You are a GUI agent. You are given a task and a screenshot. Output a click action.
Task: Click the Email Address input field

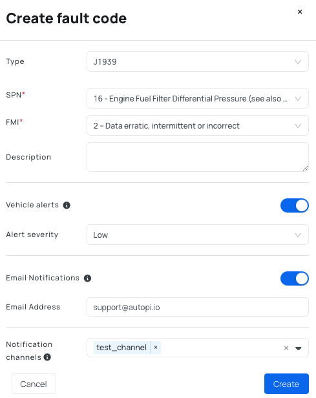[198, 307]
